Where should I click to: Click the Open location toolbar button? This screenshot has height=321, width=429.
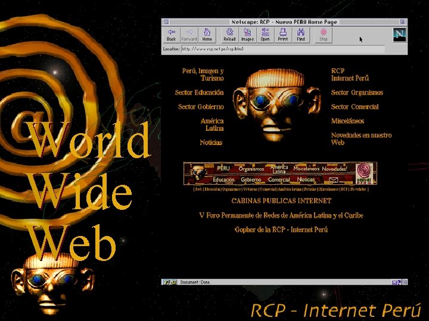tap(265, 35)
